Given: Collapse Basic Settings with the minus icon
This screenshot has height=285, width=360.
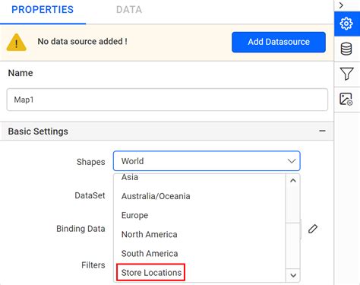Looking at the screenshot, I should (x=322, y=131).
